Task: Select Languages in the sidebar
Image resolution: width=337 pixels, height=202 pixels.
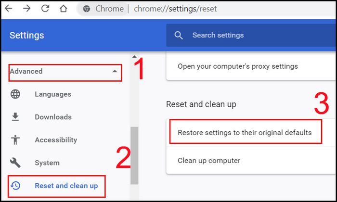Action: pyautogui.click(x=53, y=94)
